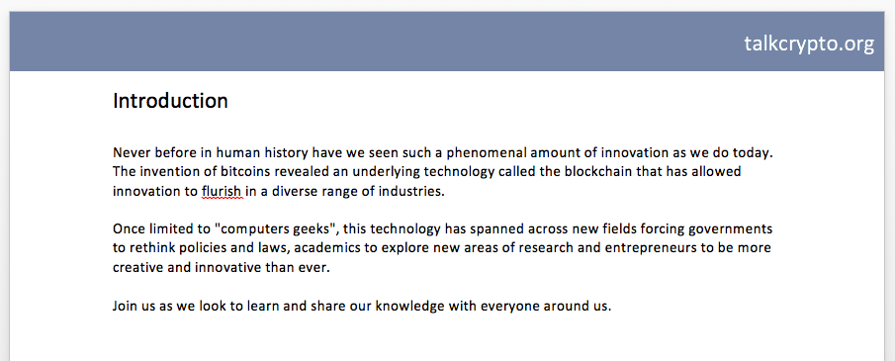Click the talkcrypto.org header text
Image resolution: width=895 pixels, height=361 pixels.
tap(809, 44)
